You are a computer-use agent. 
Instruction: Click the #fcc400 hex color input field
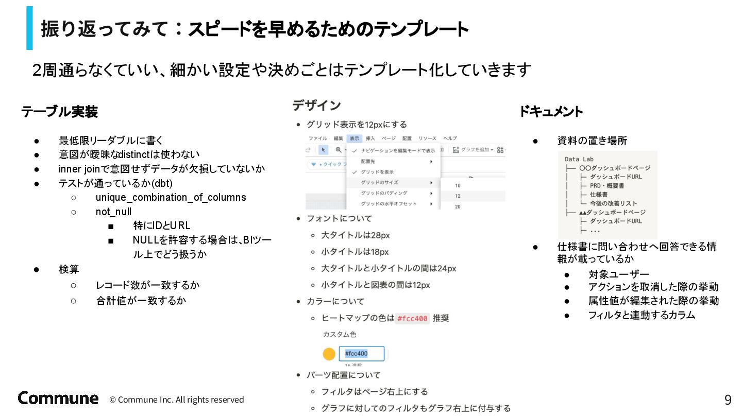pos(362,354)
